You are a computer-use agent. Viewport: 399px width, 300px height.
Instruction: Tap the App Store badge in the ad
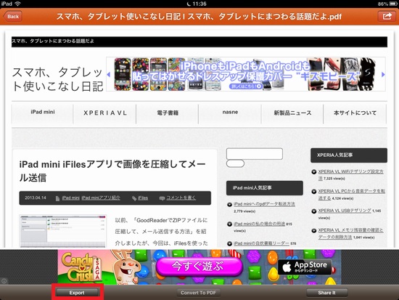(305, 267)
